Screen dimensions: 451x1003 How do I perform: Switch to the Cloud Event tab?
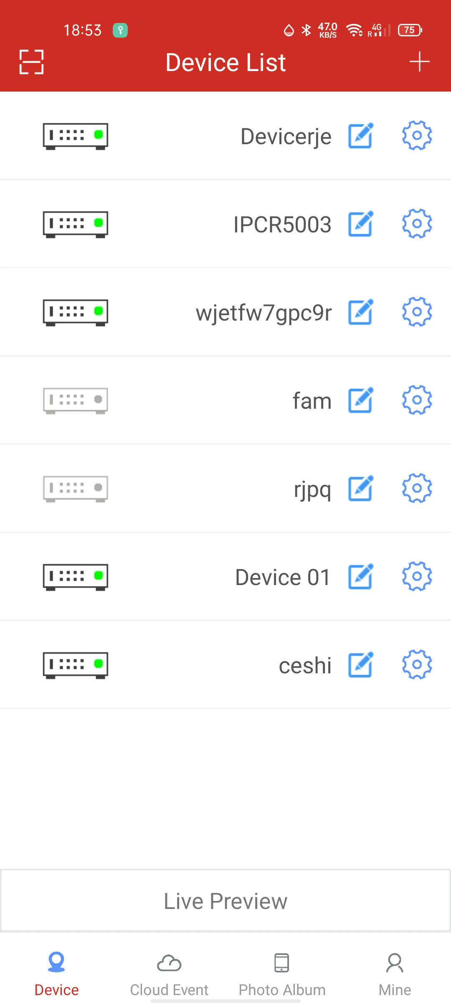169,974
